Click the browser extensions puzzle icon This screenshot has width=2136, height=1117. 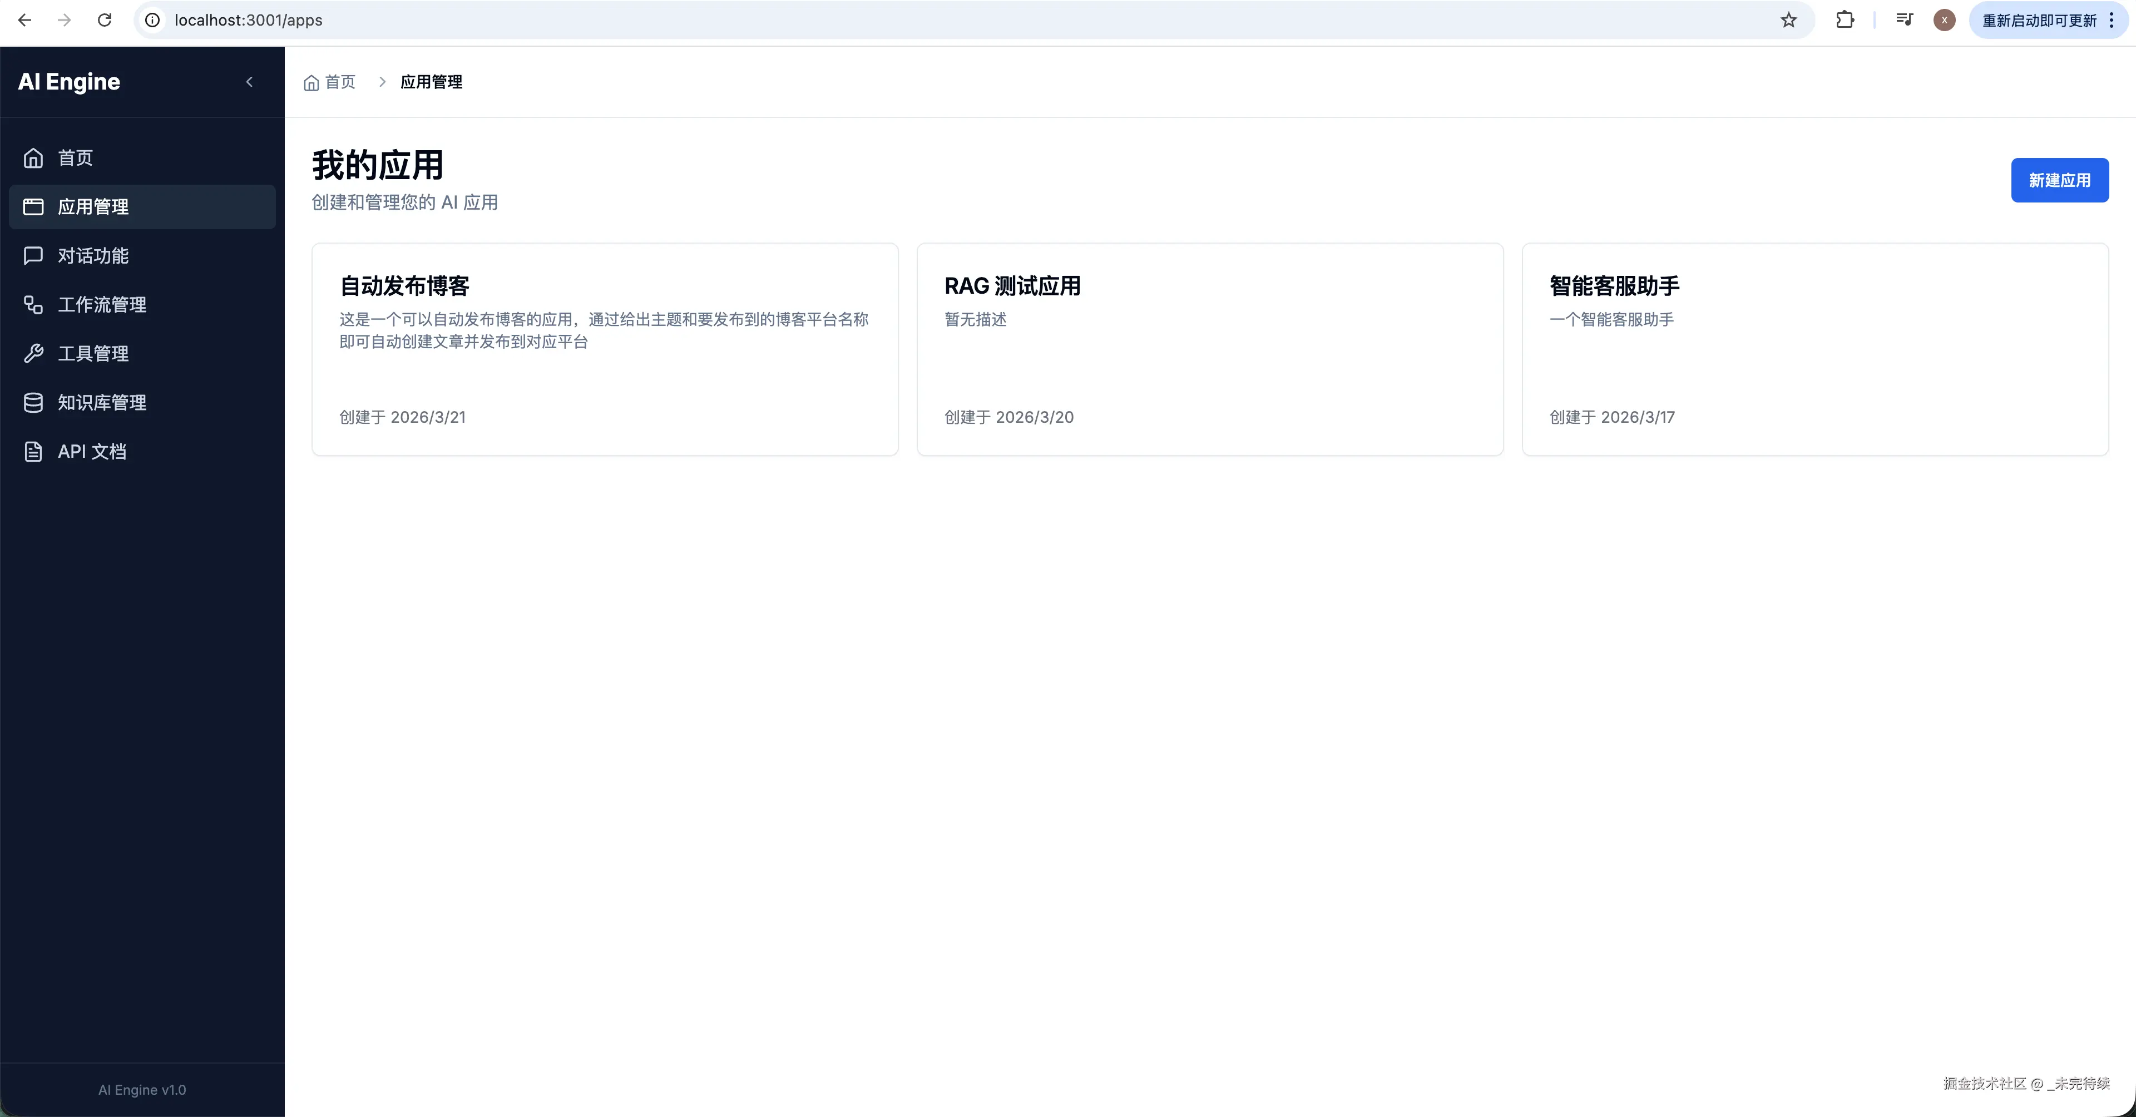1845,19
